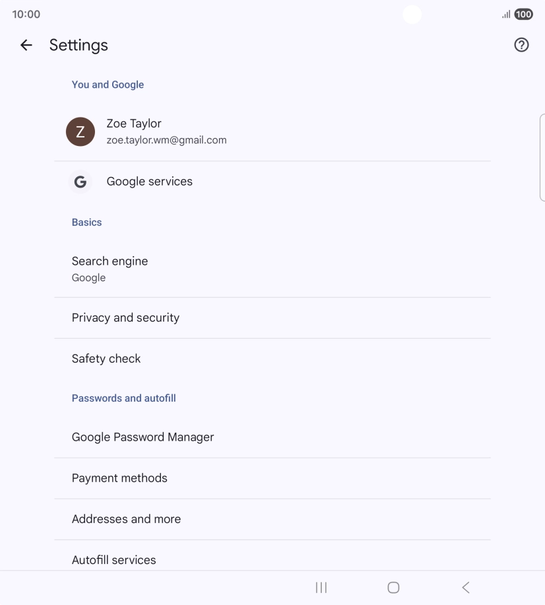Tap the signal strength status icon

click(506, 15)
